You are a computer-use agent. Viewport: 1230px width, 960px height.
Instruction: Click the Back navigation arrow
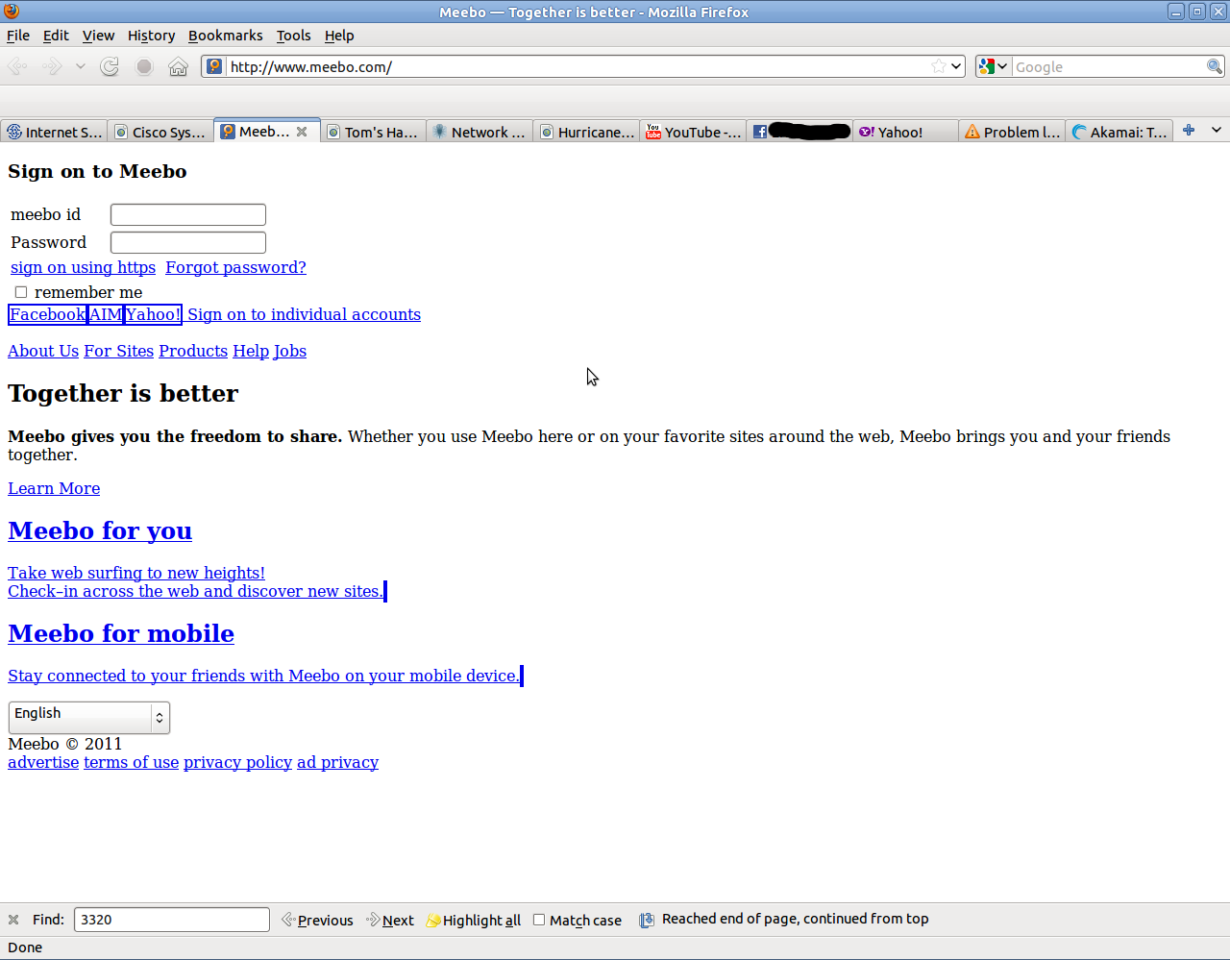17,66
